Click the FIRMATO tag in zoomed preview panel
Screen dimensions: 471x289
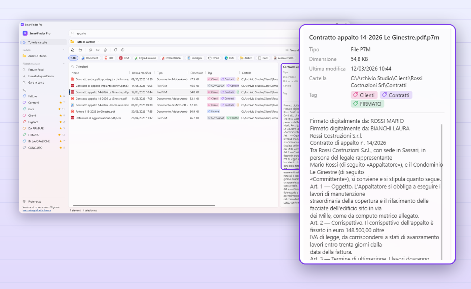click(367, 104)
